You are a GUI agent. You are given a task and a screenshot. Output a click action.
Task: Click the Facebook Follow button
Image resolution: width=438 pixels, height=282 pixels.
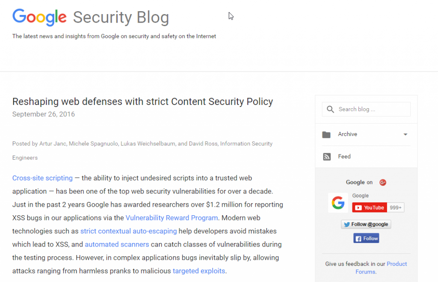pyautogui.click(x=366, y=238)
